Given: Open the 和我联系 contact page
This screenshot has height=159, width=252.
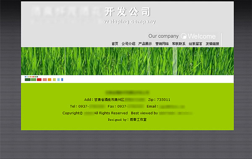Looking at the screenshot, I should pyautogui.click(x=179, y=44).
